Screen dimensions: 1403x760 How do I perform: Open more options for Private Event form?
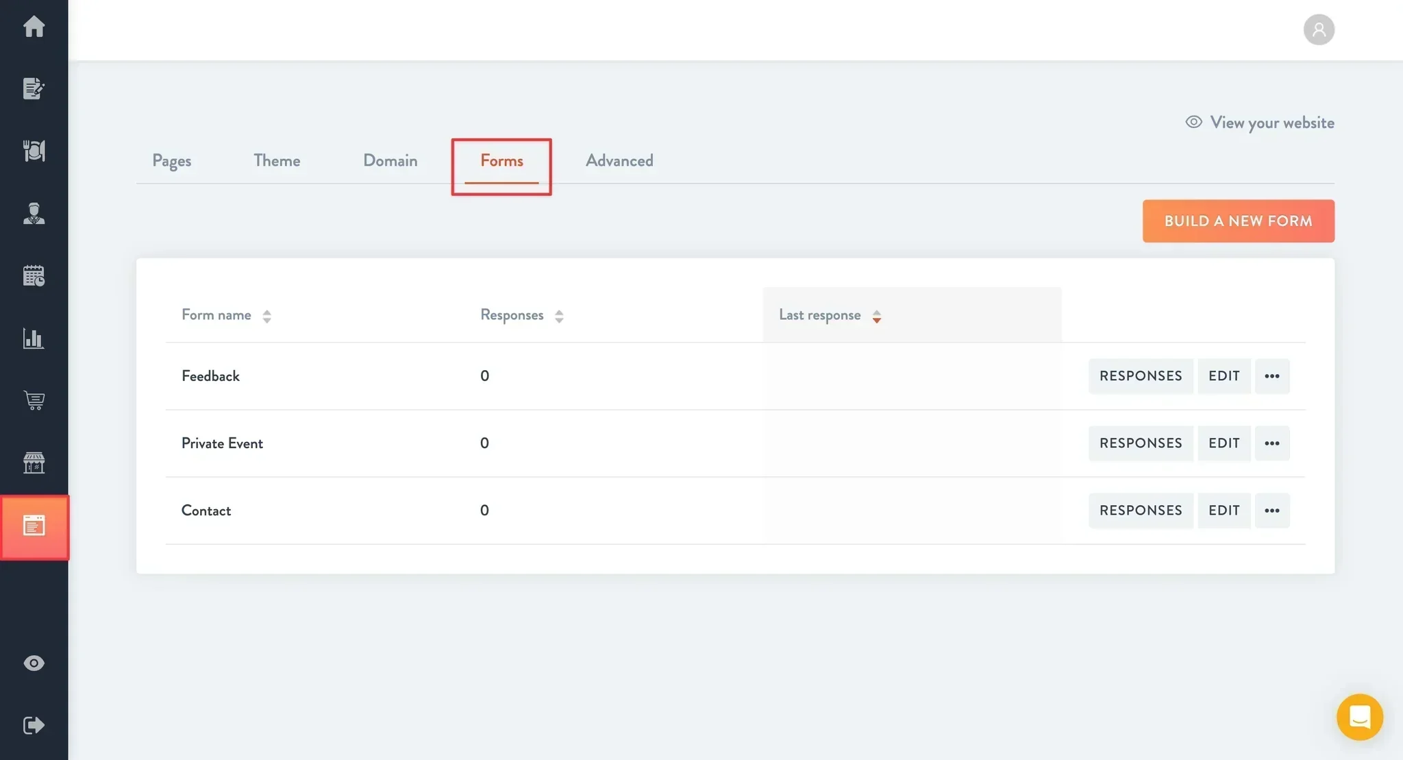[1271, 443]
